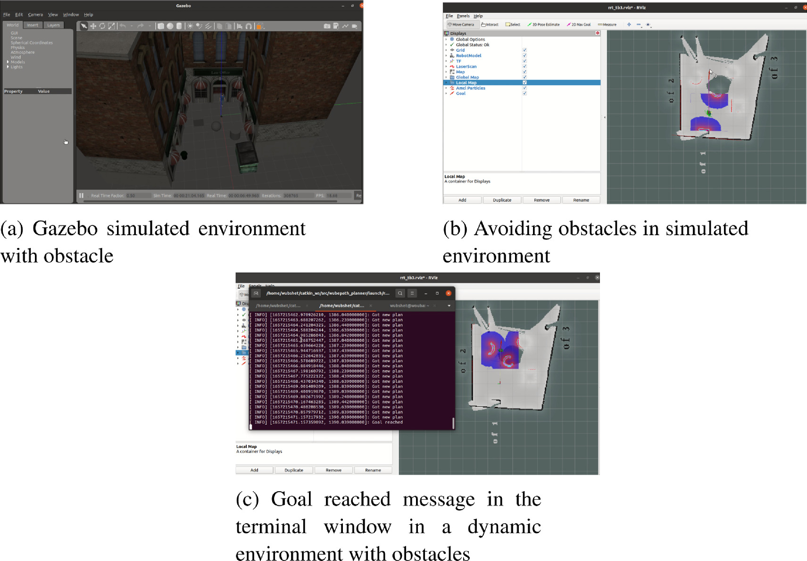807x561 pixels.
Task: Pause the Gazebo simulation
Action: coord(81,195)
